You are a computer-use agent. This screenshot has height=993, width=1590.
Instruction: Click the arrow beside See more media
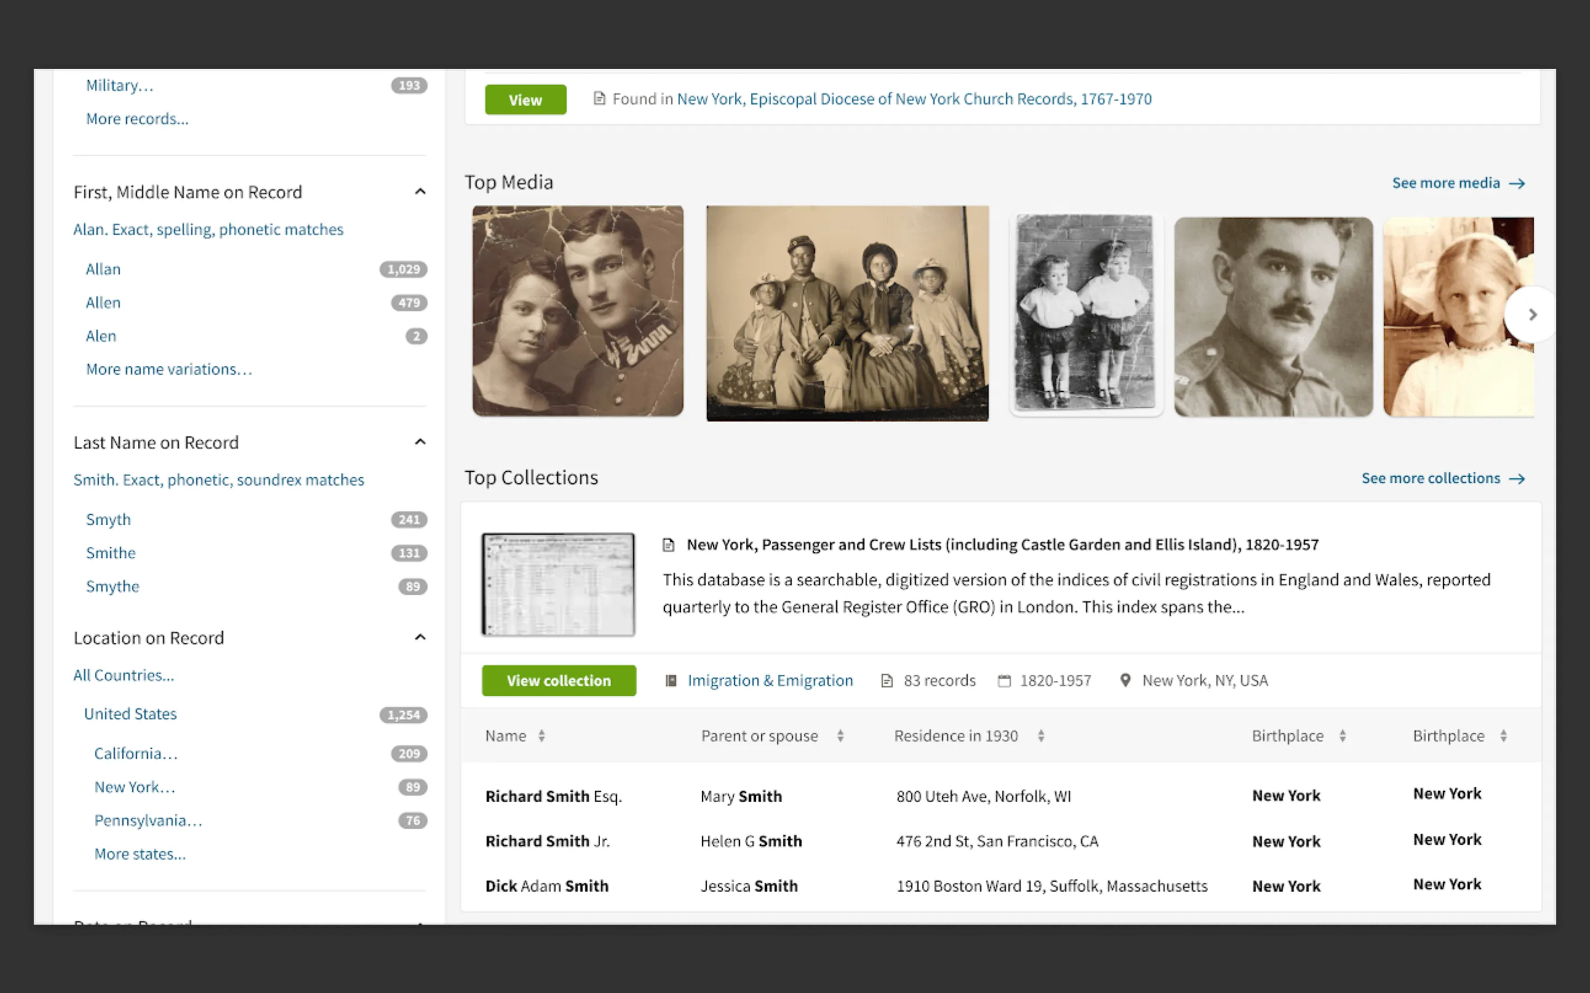point(1517,183)
